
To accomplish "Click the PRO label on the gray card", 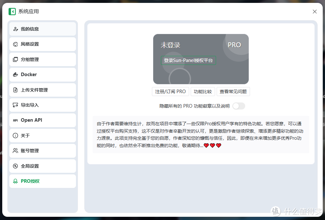I will point(234,45).
